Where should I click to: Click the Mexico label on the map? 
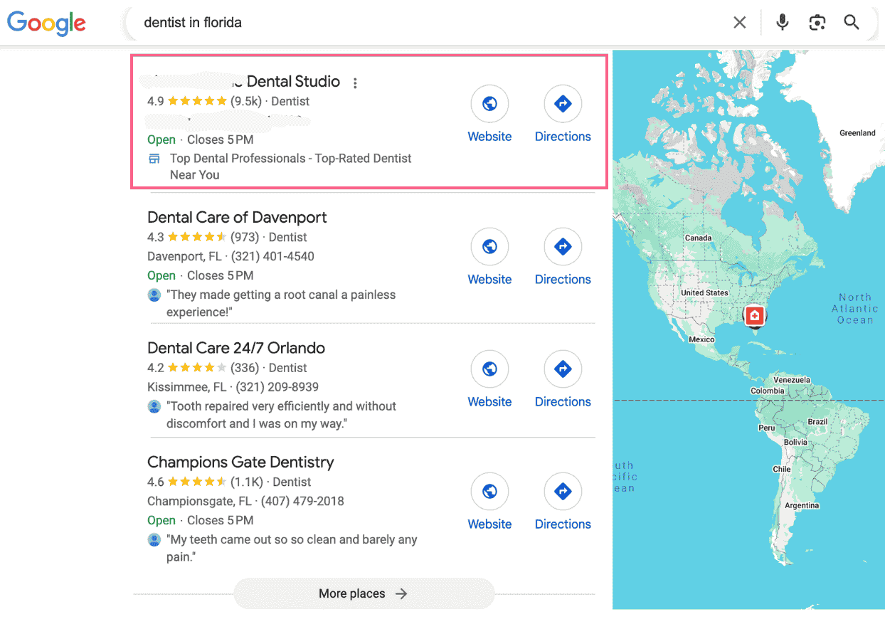coord(701,340)
